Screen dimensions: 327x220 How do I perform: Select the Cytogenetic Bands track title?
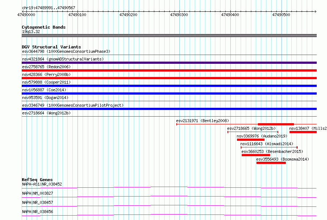point(44,27)
